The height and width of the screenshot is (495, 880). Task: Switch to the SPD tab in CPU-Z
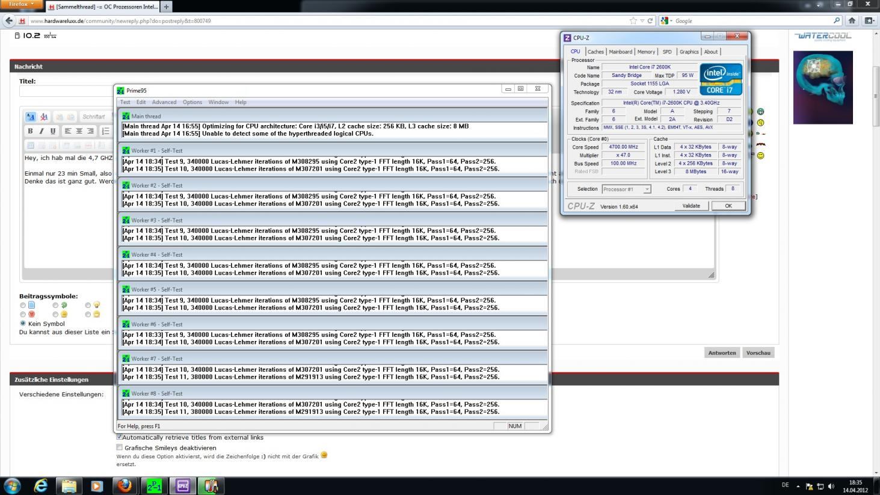pos(667,52)
